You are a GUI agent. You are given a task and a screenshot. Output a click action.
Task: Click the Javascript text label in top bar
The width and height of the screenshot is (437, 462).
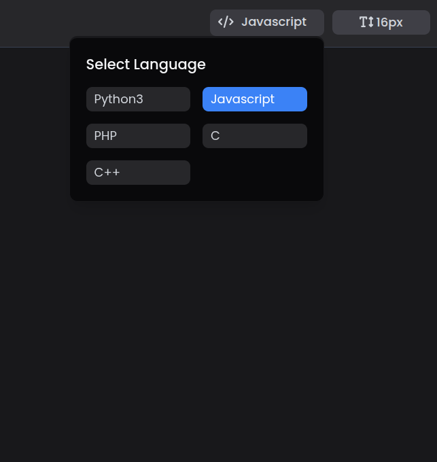pyautogui.click(x=274, y=22)
